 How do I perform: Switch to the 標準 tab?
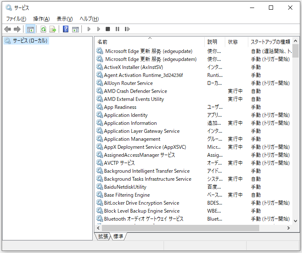click(x=118, y=236)
